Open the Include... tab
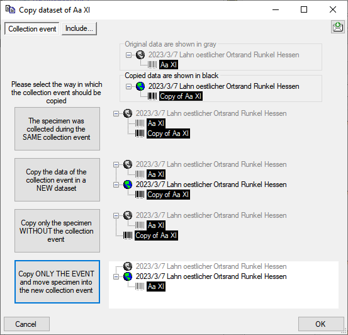 point(79,28)
